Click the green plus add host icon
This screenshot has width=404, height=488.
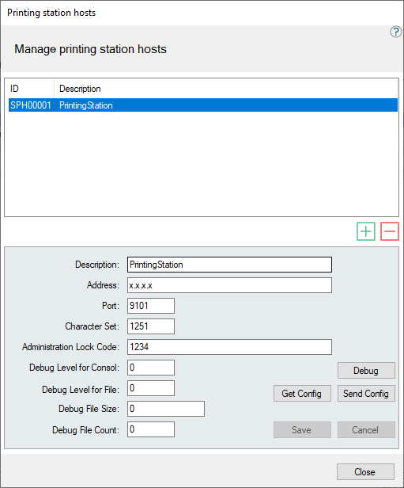[366, 231]
